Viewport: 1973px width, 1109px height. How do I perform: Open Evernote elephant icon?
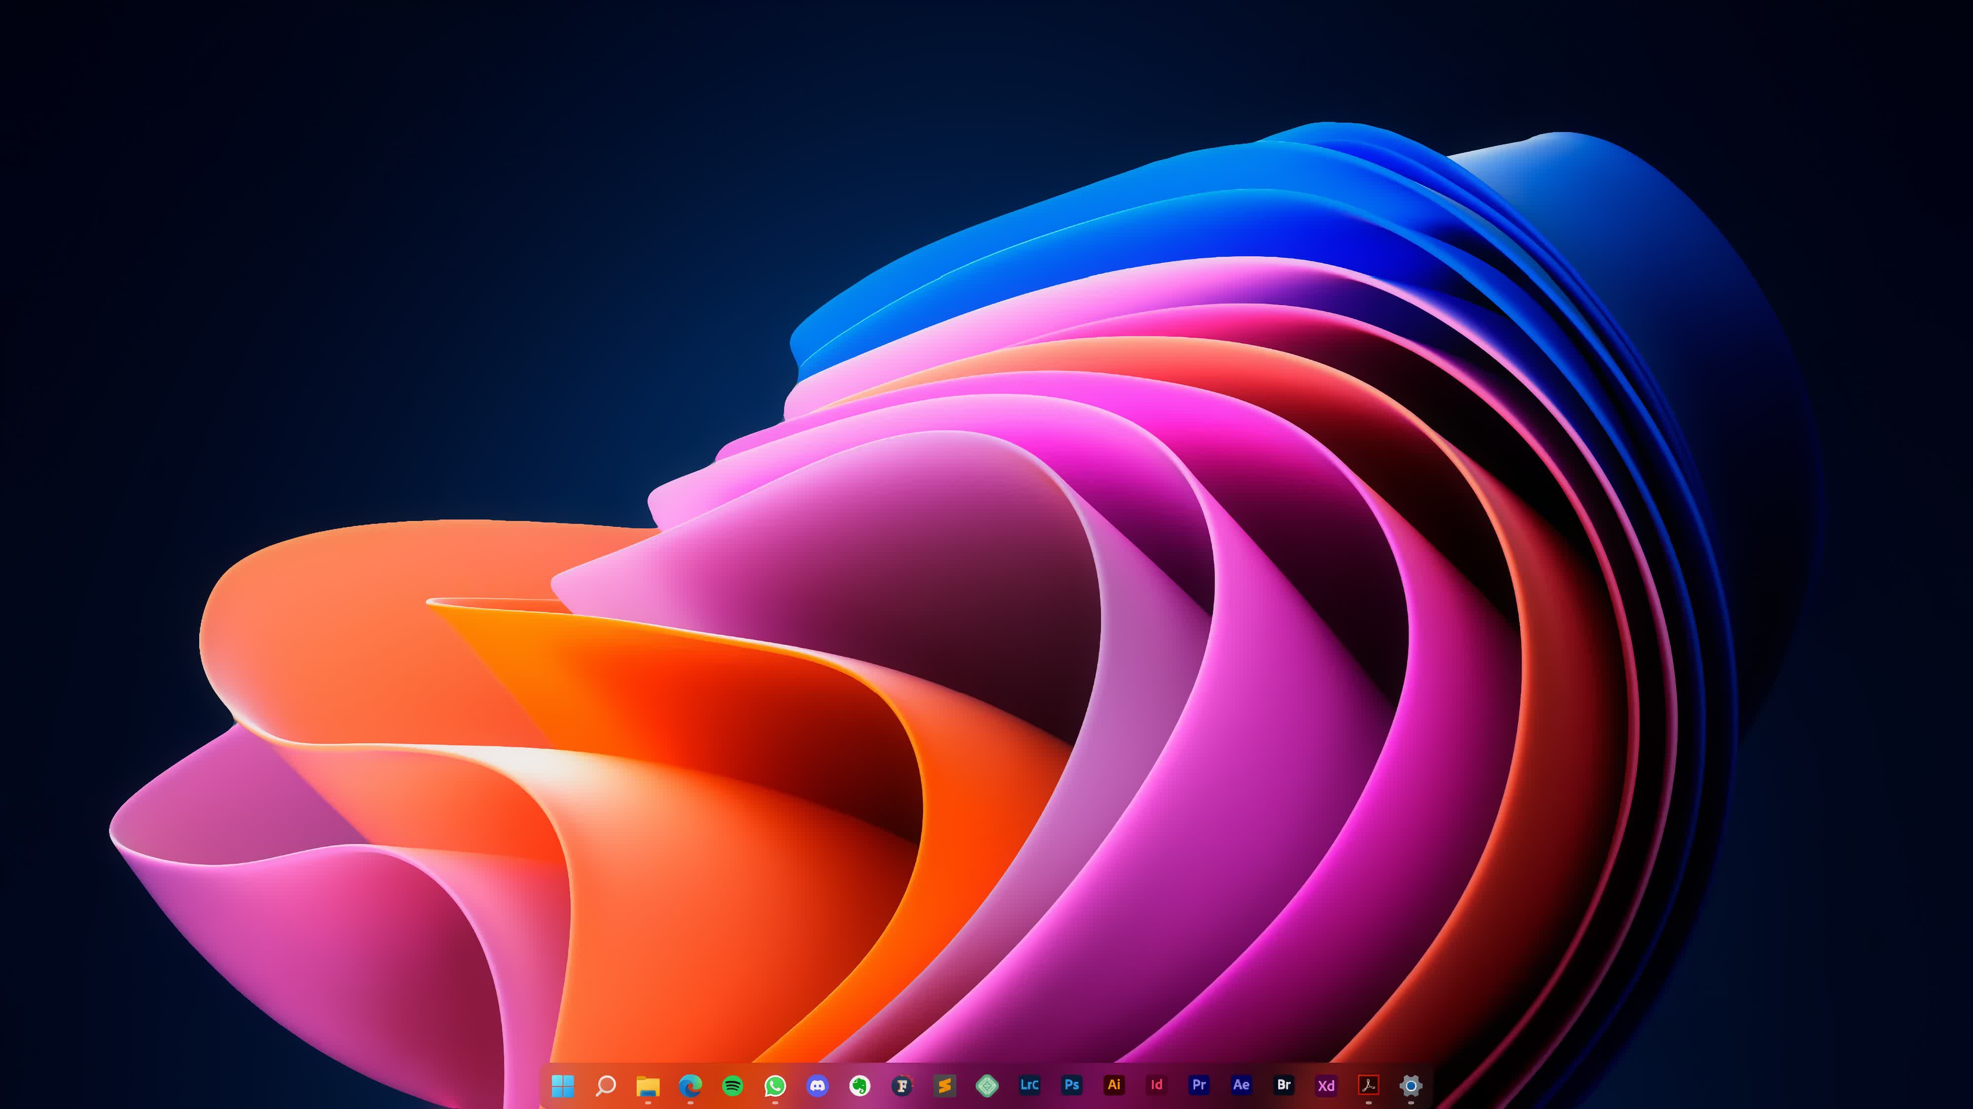(860, 1084)
